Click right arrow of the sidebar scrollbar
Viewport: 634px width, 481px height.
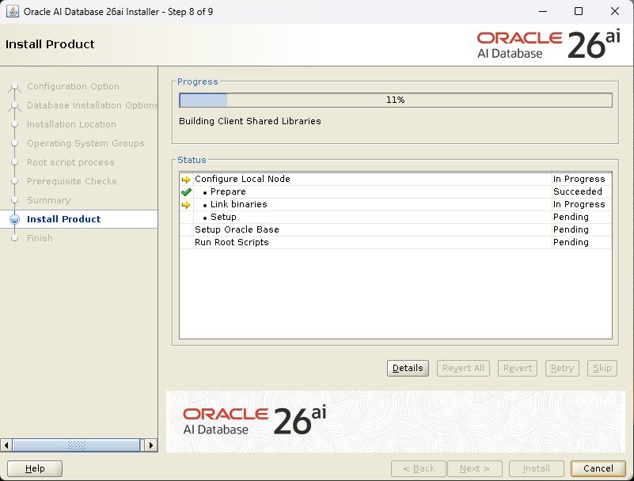click(x=151, y=445)
